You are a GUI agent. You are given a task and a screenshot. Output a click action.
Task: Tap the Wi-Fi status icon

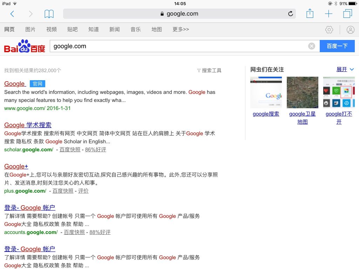(15, 4)
